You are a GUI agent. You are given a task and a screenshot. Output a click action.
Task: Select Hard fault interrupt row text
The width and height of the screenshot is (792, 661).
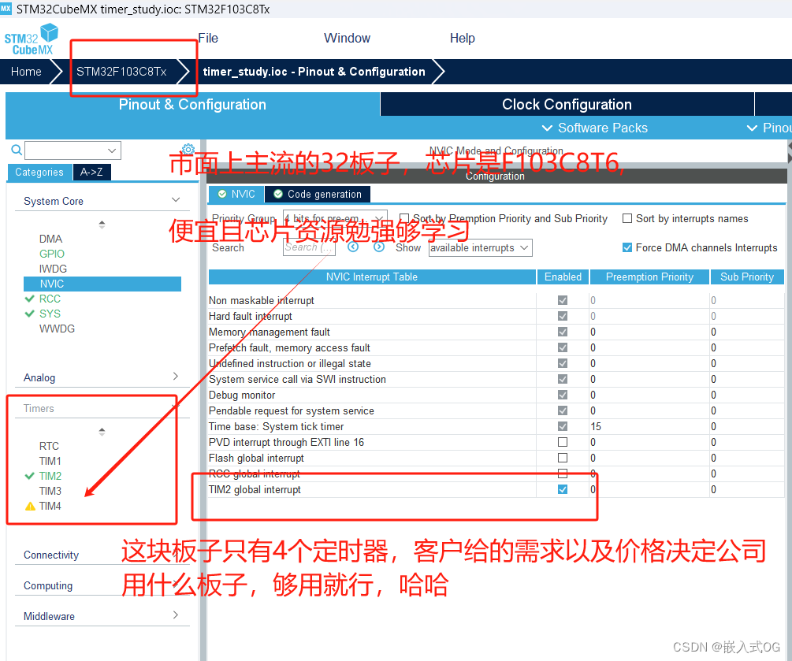251,316
